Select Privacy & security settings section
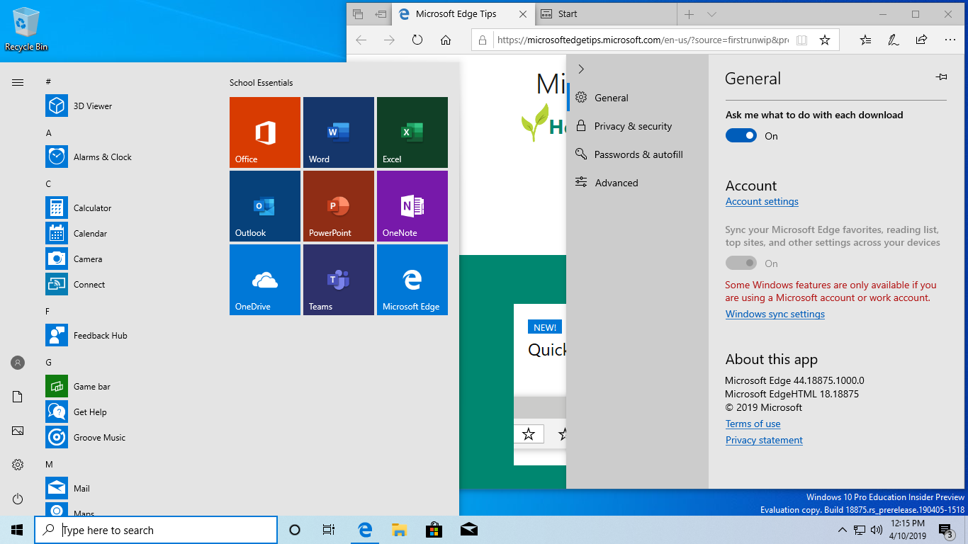Image resolution: width=968 pixels, height=544 pixels. 632,126
